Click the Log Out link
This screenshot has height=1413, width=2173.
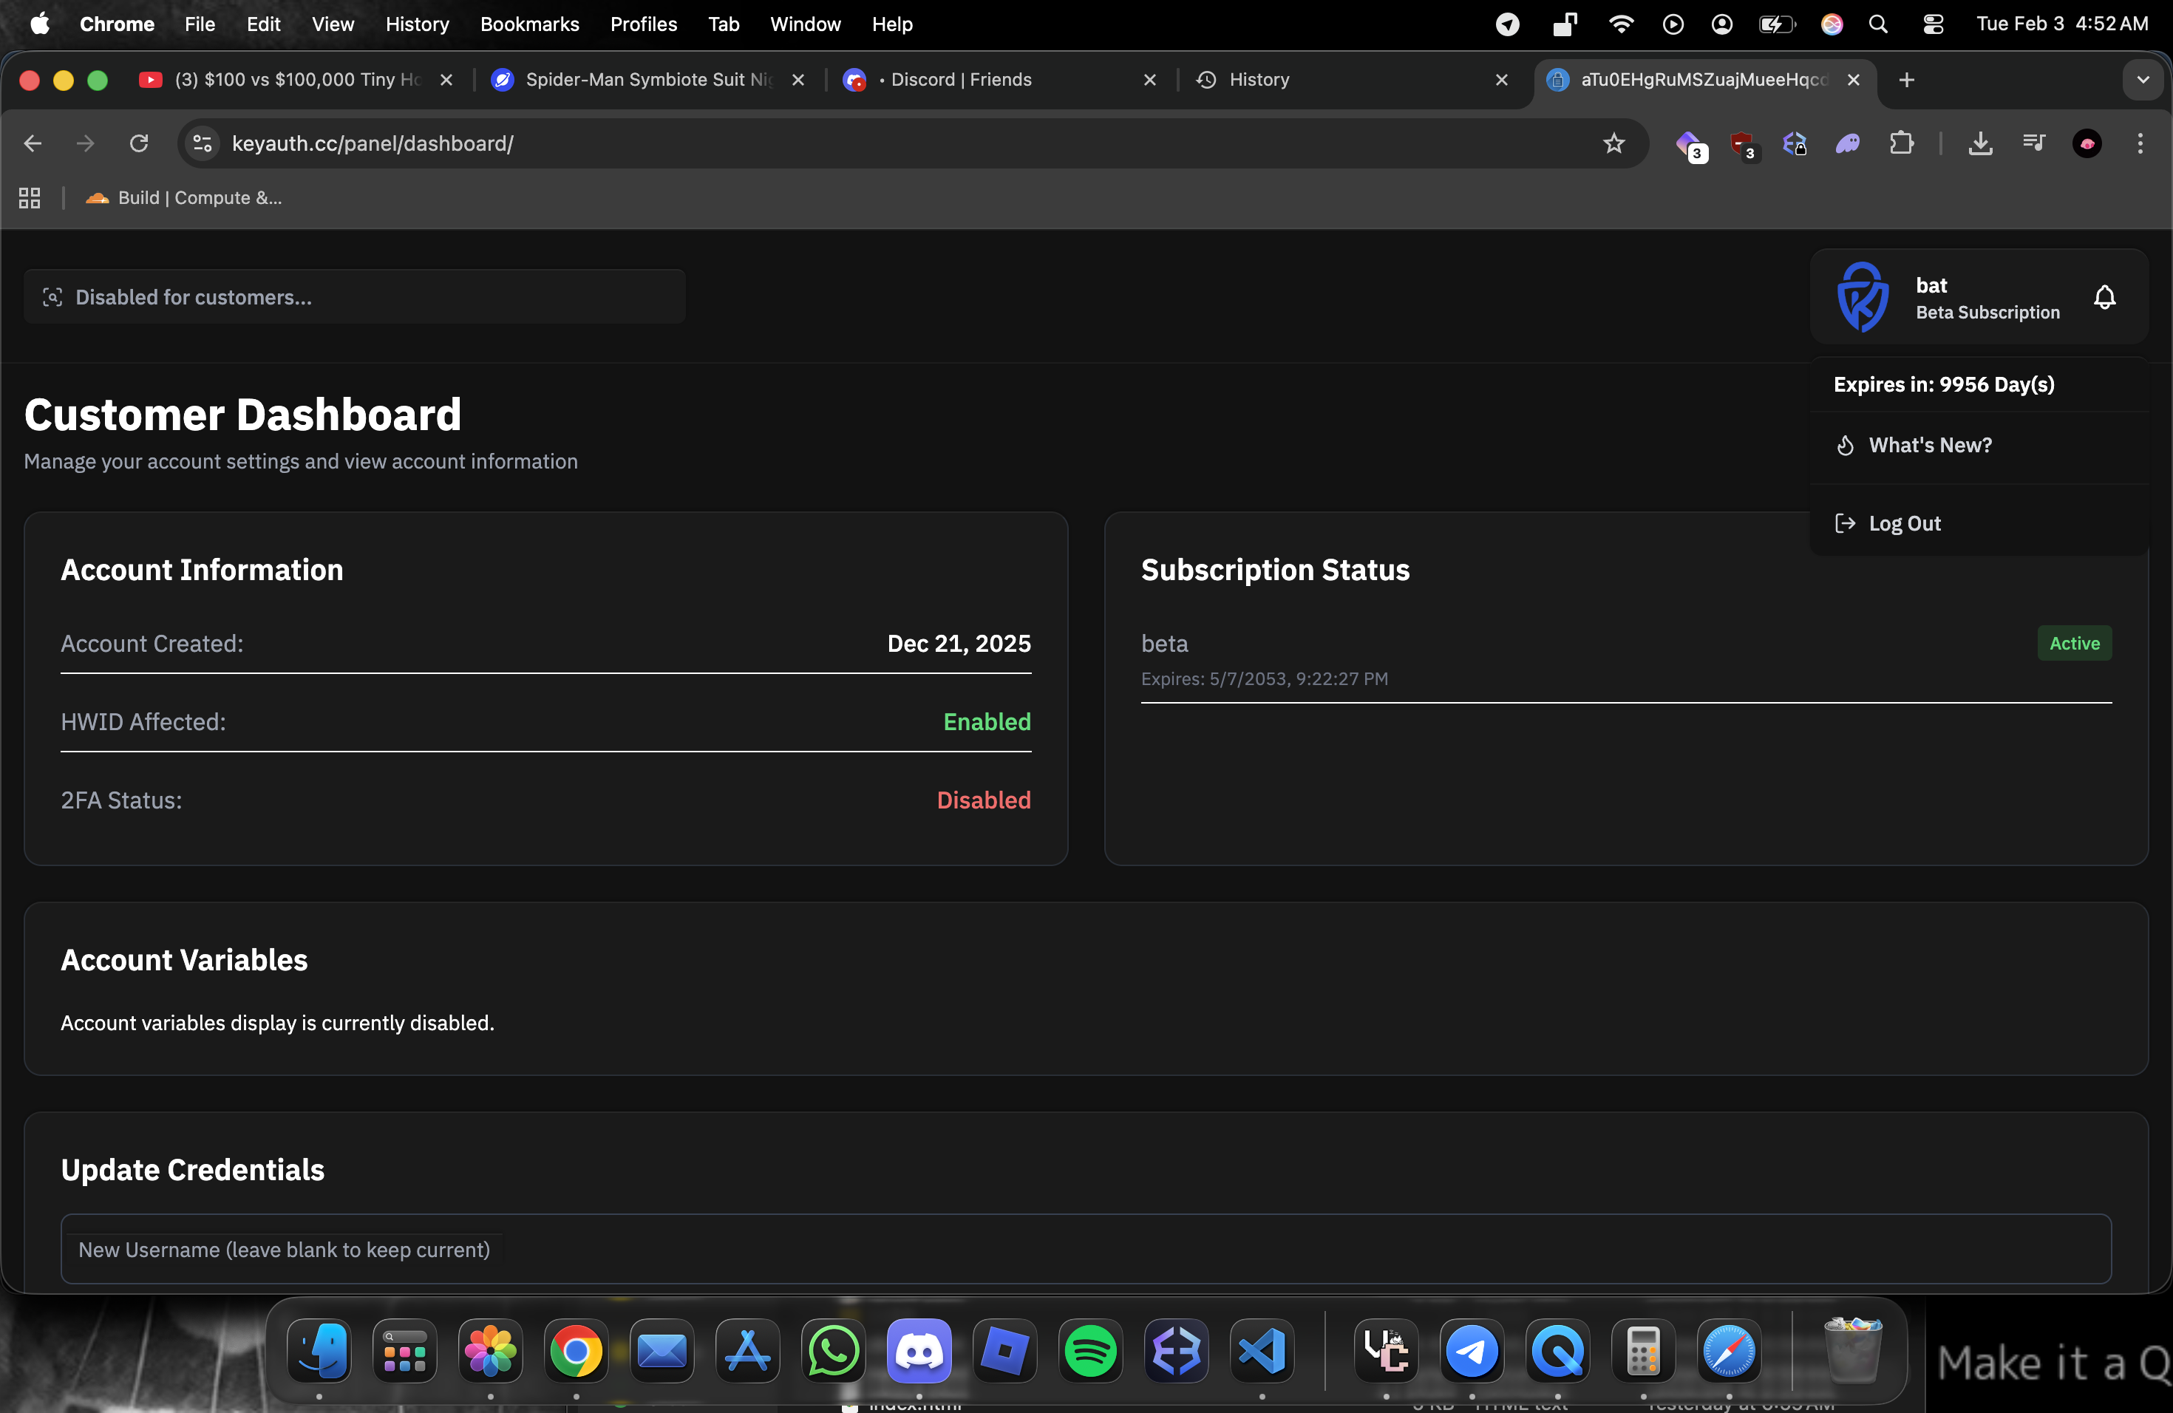click(x=1904, y=523)
